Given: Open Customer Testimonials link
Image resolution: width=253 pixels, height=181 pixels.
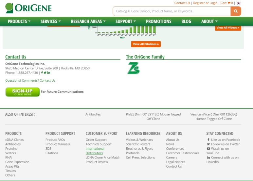Looking at the screenshot, I should pyautogui.click(x=183, y=153).
